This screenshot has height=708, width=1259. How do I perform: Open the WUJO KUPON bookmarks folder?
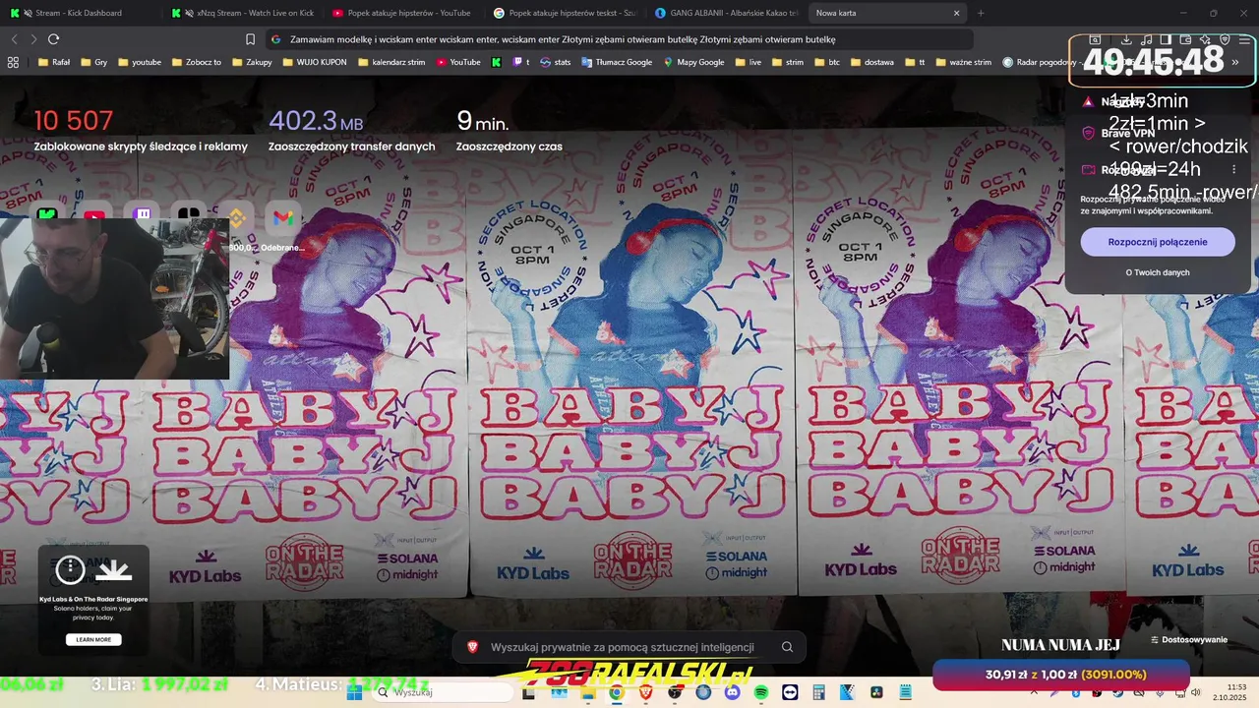[316, 62]
